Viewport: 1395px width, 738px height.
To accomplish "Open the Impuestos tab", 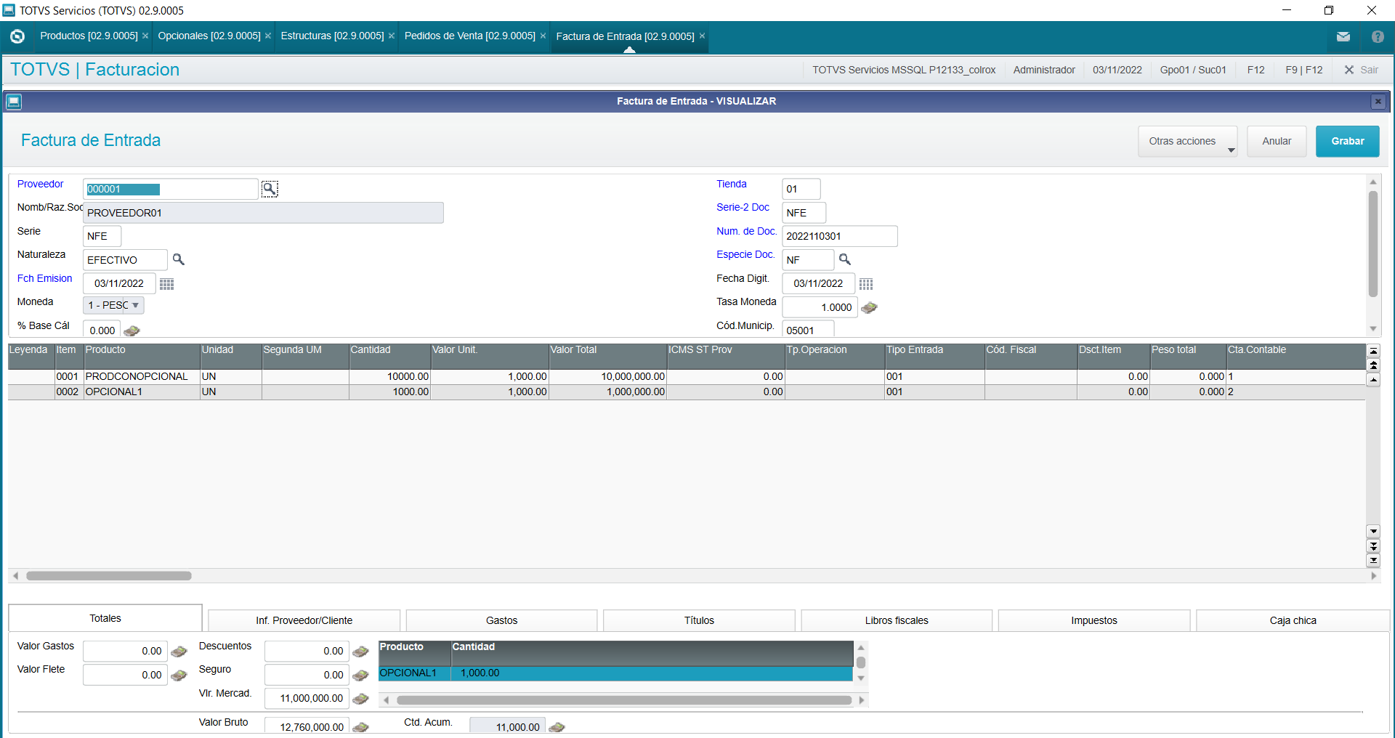I will tap(1094, 621).
